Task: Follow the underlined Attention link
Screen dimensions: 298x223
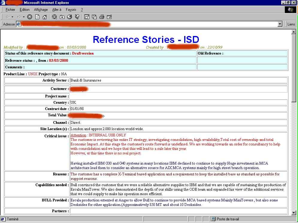Action: pos(78,135)
